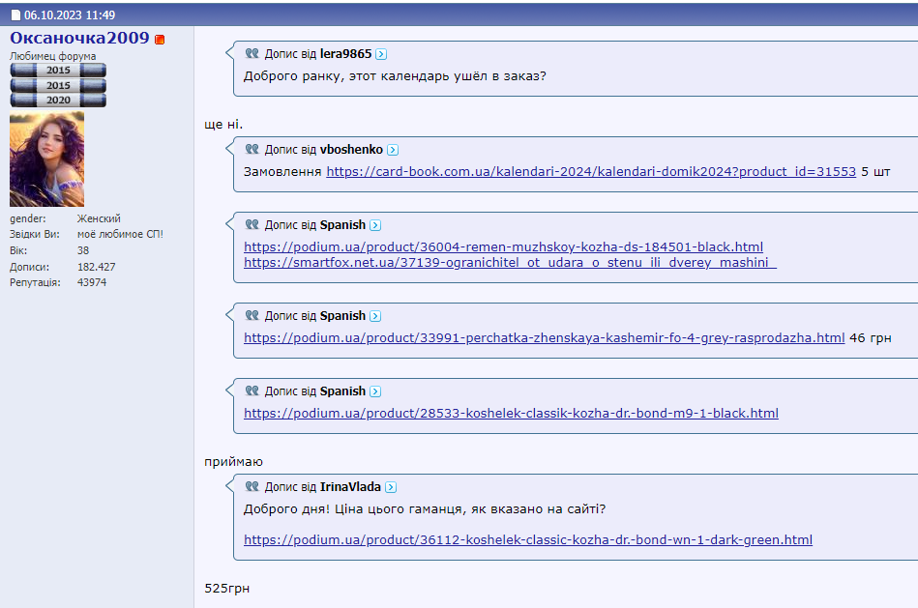Open smartfox.net.ua ogranichitel link
The height and width of the screenshot is (608, 918).
(x=510, y=263)
